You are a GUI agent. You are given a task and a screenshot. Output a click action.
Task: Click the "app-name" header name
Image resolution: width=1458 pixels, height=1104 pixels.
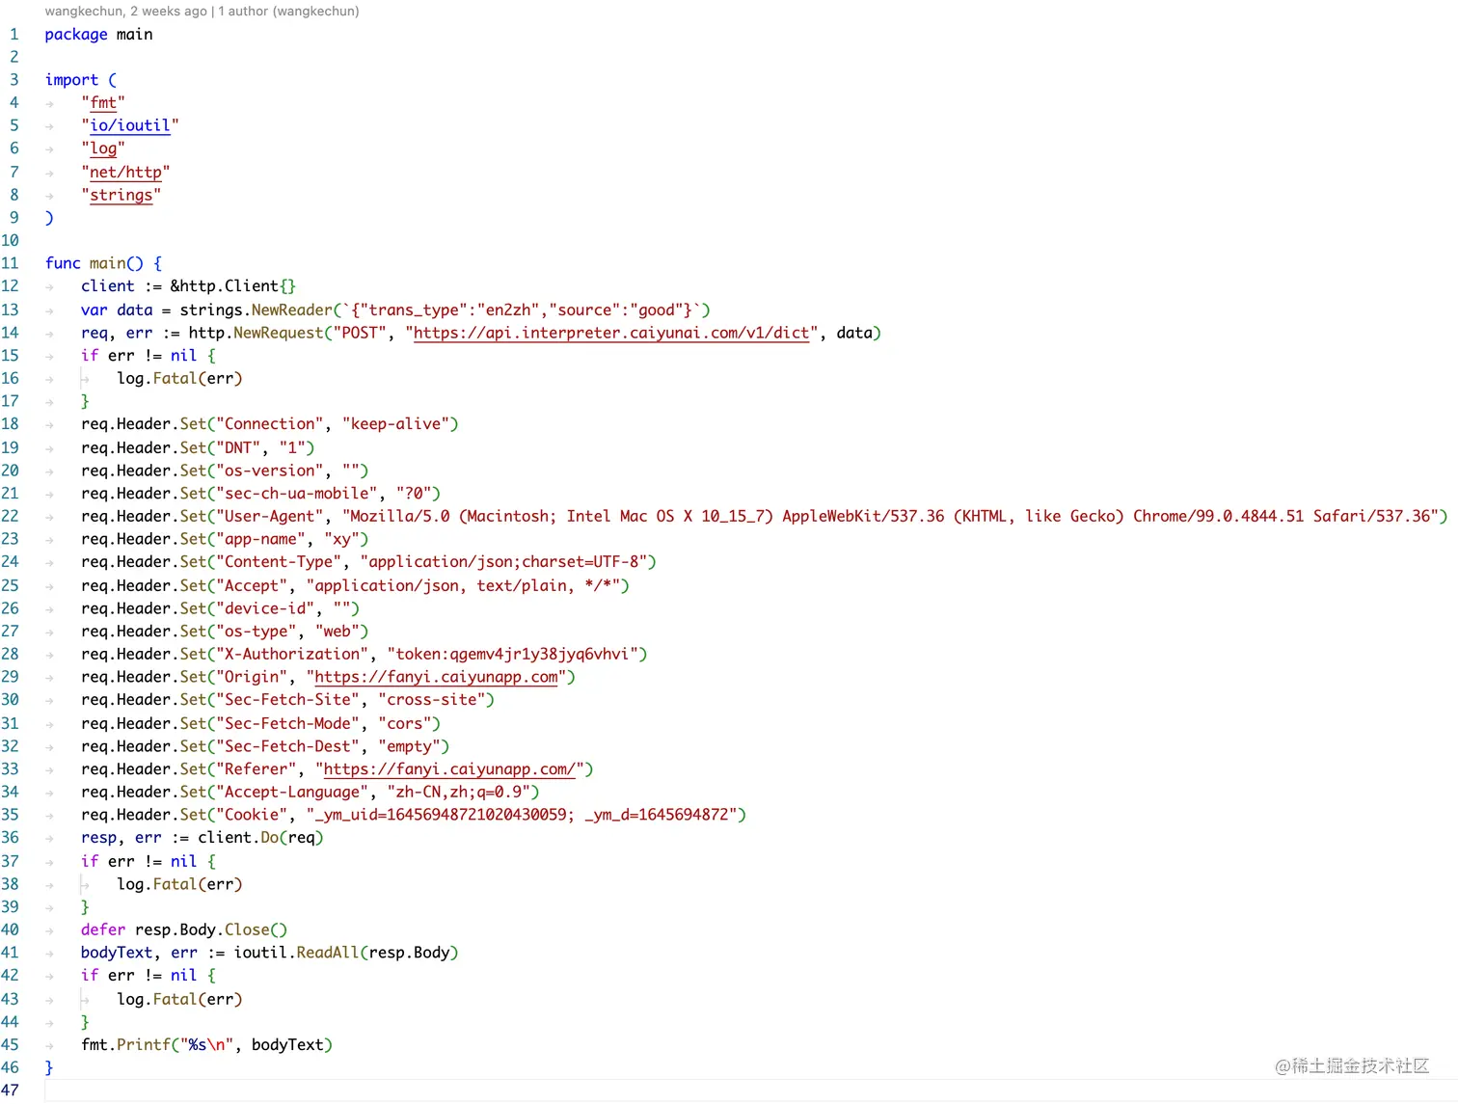pos(260,539)
